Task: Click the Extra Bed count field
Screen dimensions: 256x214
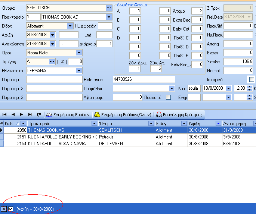Action: click(x=197, y=20)
